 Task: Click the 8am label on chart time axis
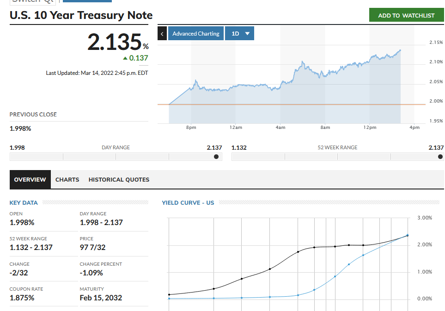325,128
